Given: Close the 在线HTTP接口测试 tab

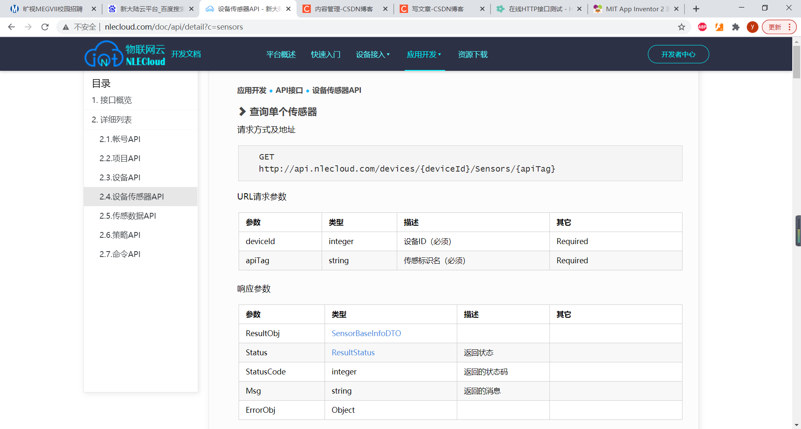Looking at the screenshot, I should tap(579, 9).
